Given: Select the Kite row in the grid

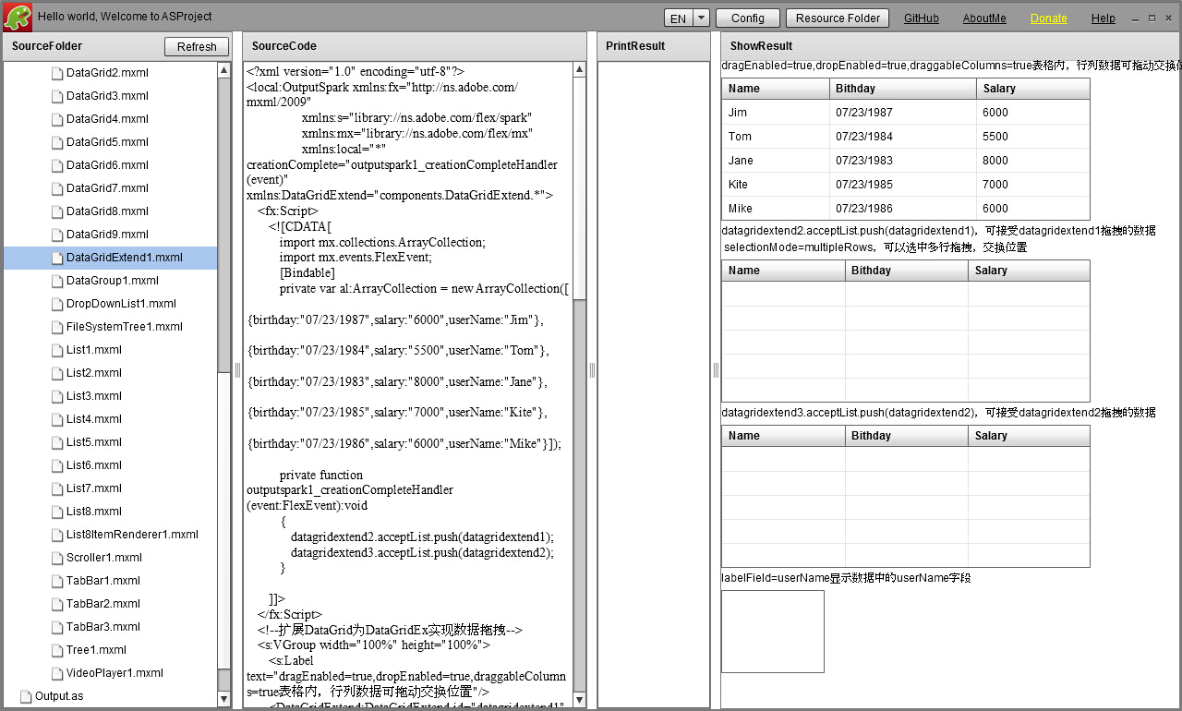Looking at the screenshot, I should pyautogui.click(x=906, y=185).
